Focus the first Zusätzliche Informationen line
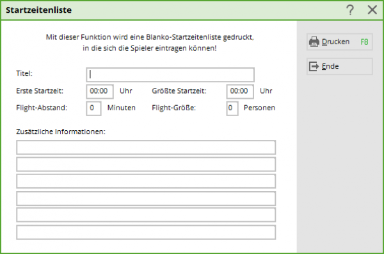The height and width of the screenshot is (254, 384). click(146, 148)
